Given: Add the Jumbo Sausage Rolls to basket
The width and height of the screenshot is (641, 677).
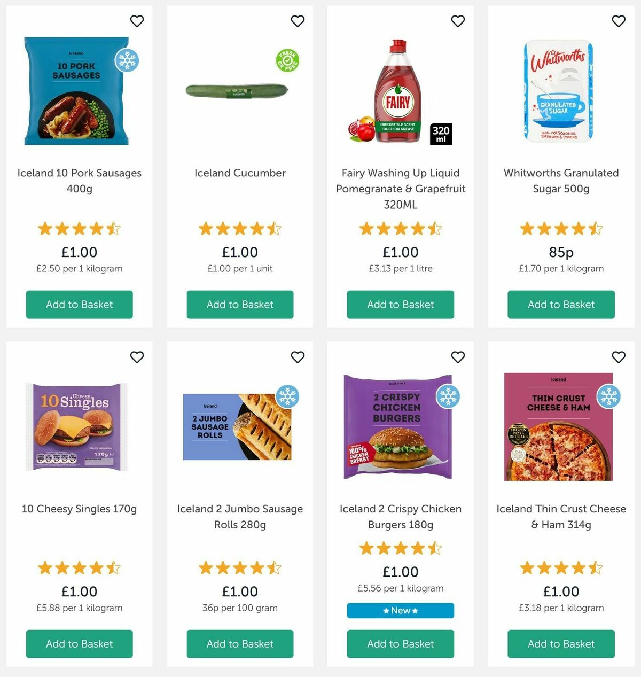Looking at the screenshot, I should (x=239, y=644).
